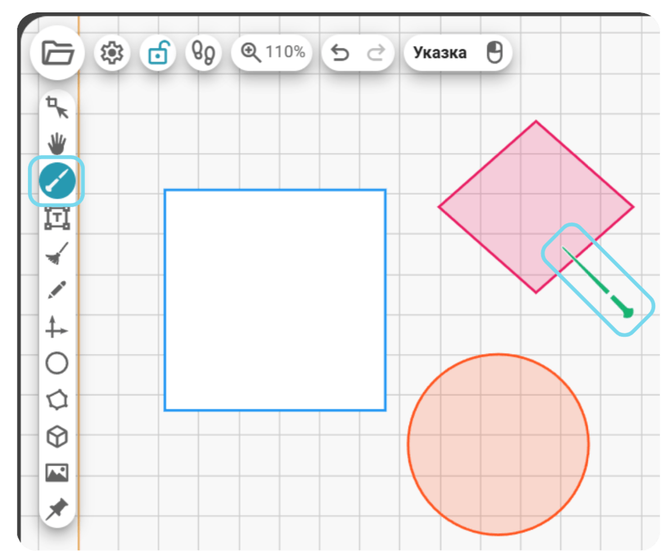The image size is (672, 557).
Task: Choose the selection arrow tool
Action: point(57,107)
